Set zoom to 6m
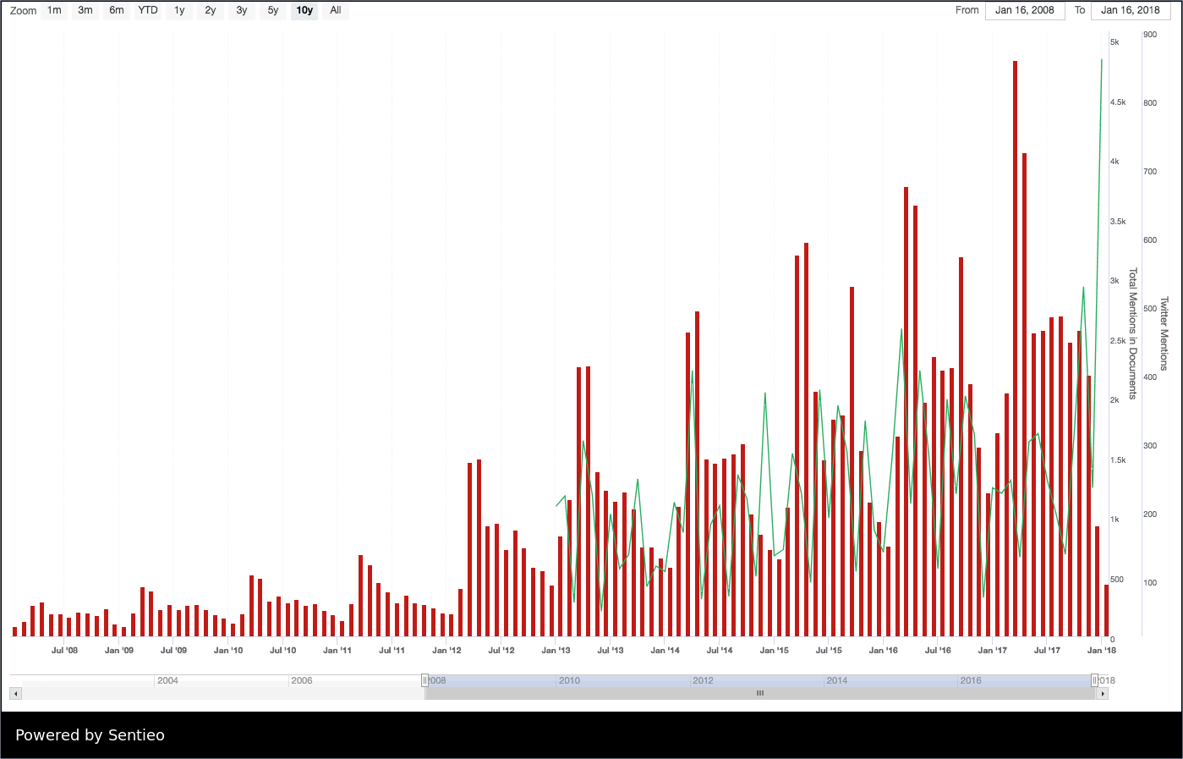This screenshot has height=759, width=1183. coord(117,11)
